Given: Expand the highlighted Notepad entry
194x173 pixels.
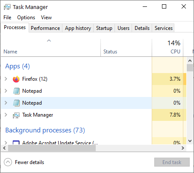Looking at the screenshot, I should [6, 103].
